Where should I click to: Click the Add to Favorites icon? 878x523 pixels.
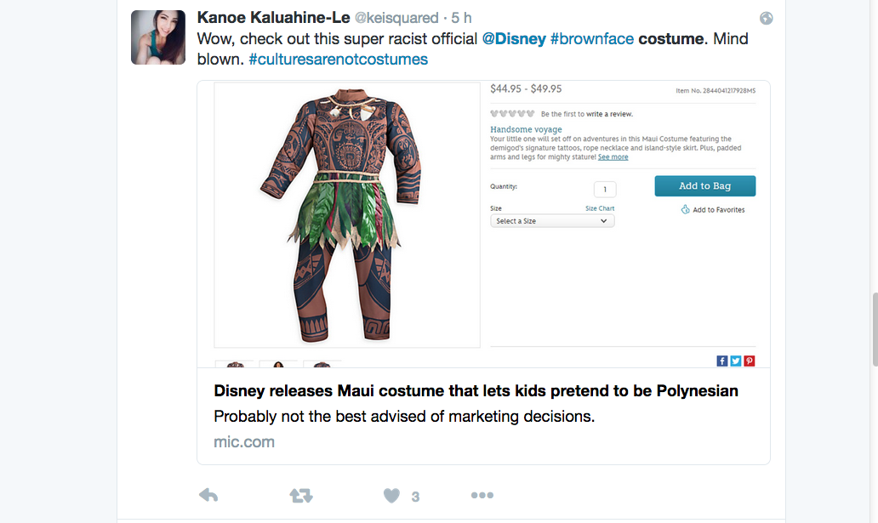pos(686,209)
